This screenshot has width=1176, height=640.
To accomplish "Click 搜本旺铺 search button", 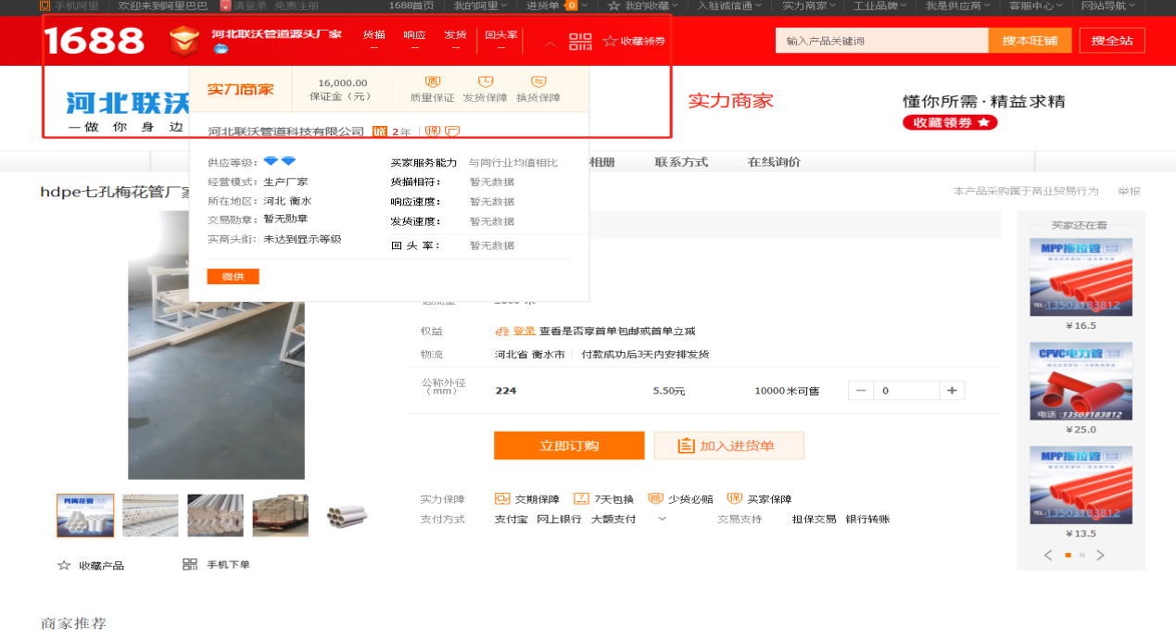I will tap(1031, 41).
